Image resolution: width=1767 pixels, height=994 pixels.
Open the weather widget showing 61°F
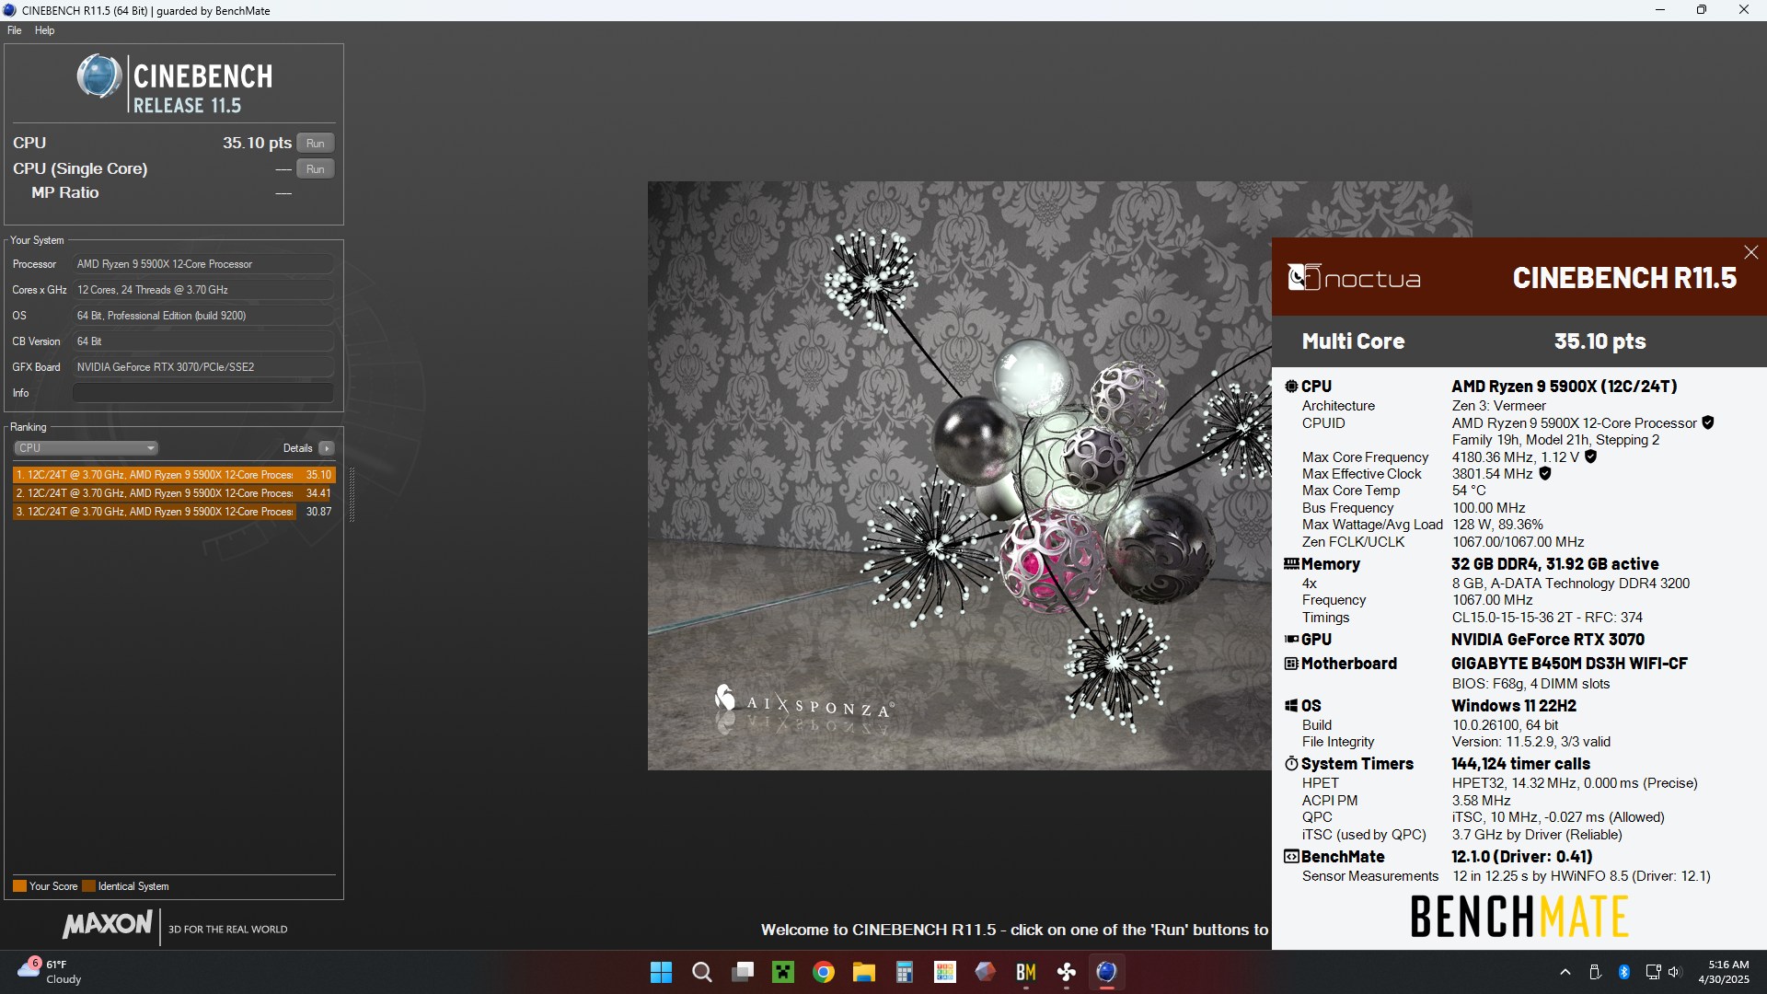51,972
